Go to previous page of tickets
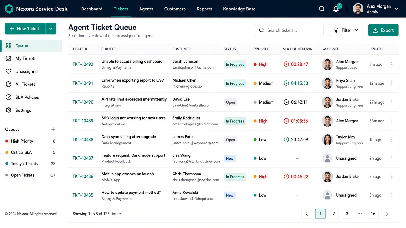 (307, 214)
